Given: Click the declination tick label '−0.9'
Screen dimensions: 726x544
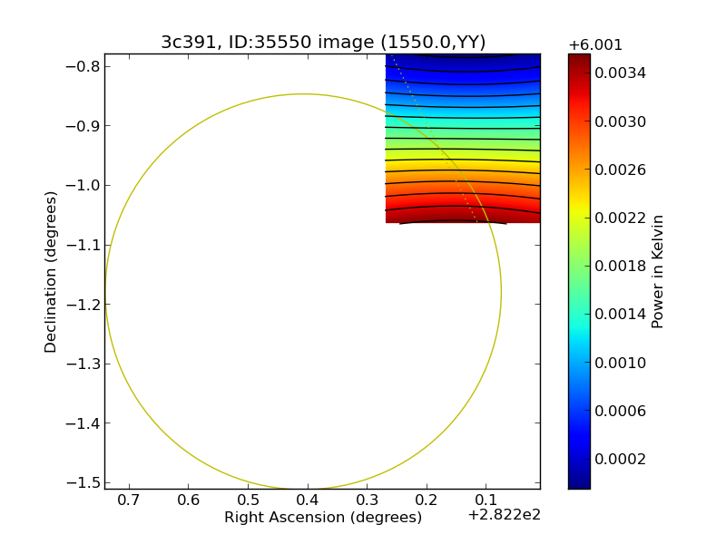Looking at the screenshot, I should point(83,126).
